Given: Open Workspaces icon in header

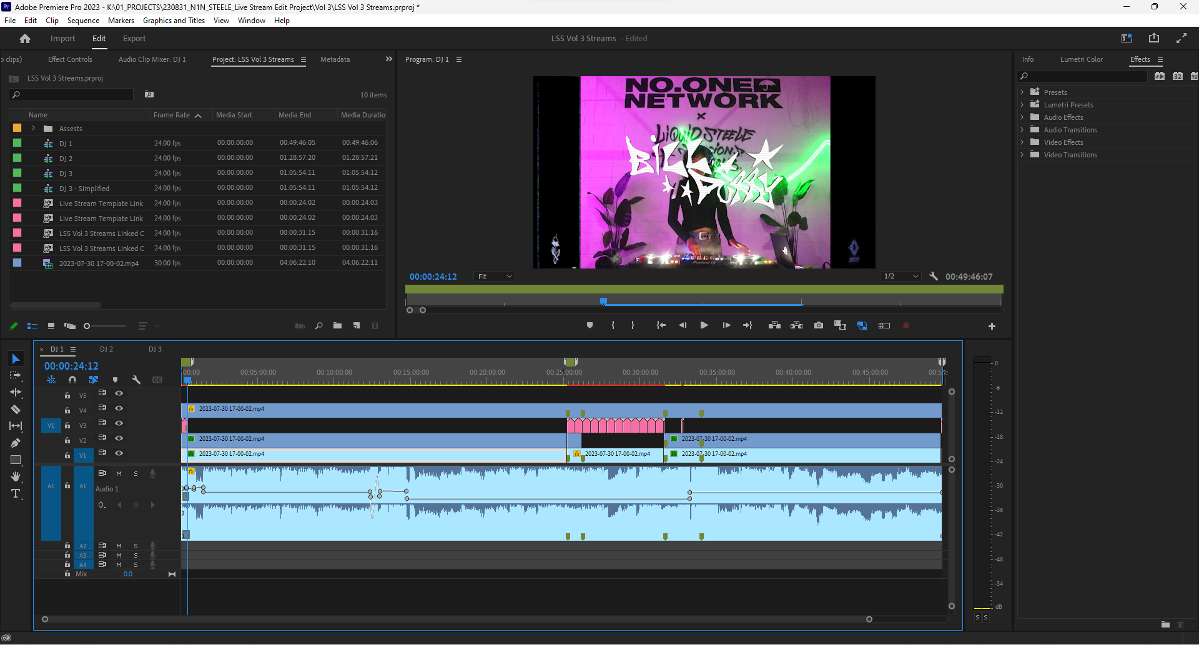Looking at the screenshot, I should (x=1127, y=38).
